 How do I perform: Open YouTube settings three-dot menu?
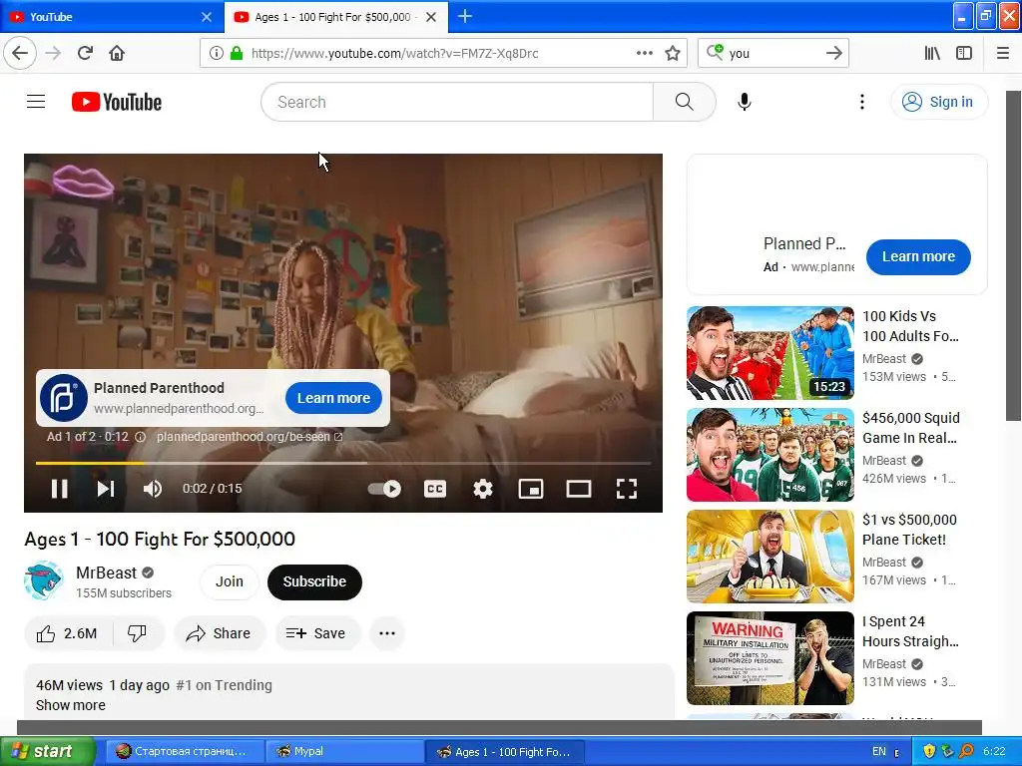[861, 102]
